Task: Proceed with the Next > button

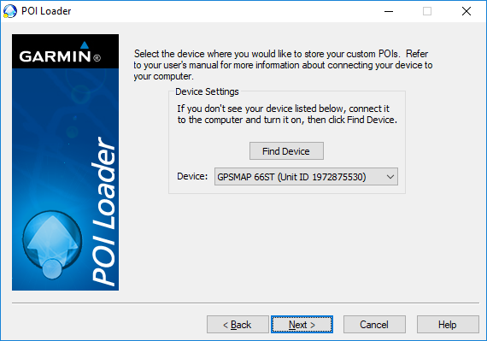Action: point(302,325)
